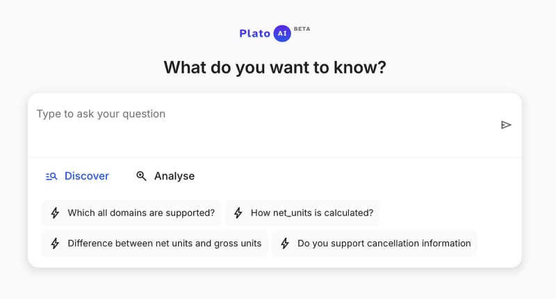Switch to the Analyse mode tab
The width and height of the screenshot is (556, 299).
165,176
